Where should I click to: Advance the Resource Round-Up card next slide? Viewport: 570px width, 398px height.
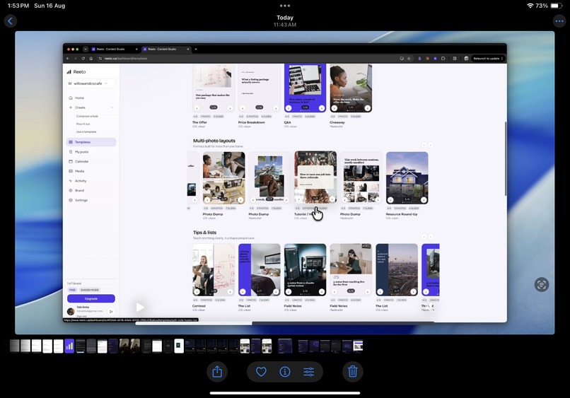[424, 200]
